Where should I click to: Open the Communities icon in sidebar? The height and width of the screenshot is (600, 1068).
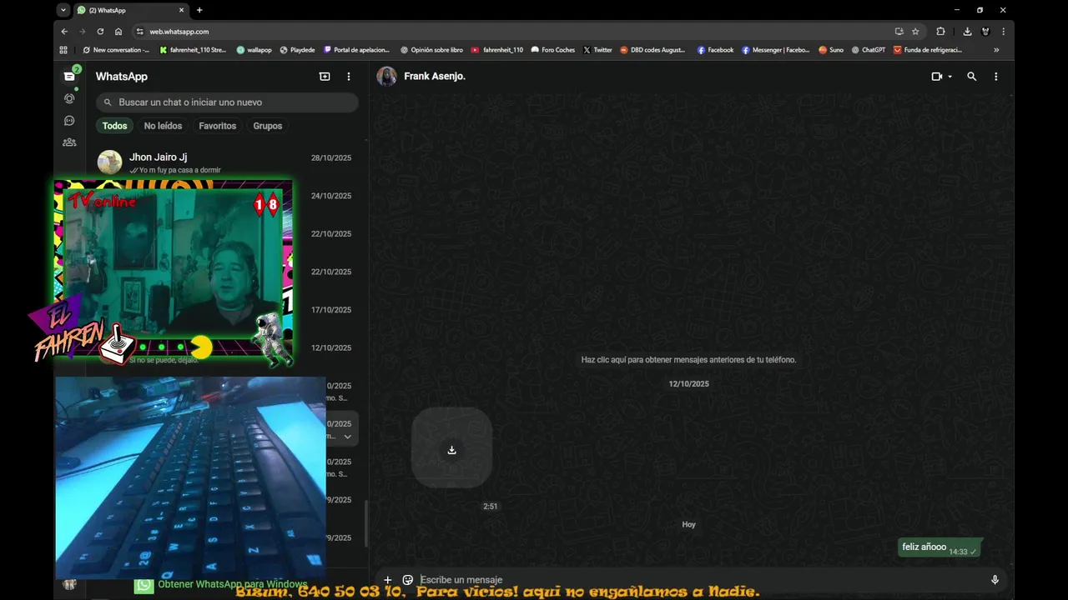click(69, 142)
